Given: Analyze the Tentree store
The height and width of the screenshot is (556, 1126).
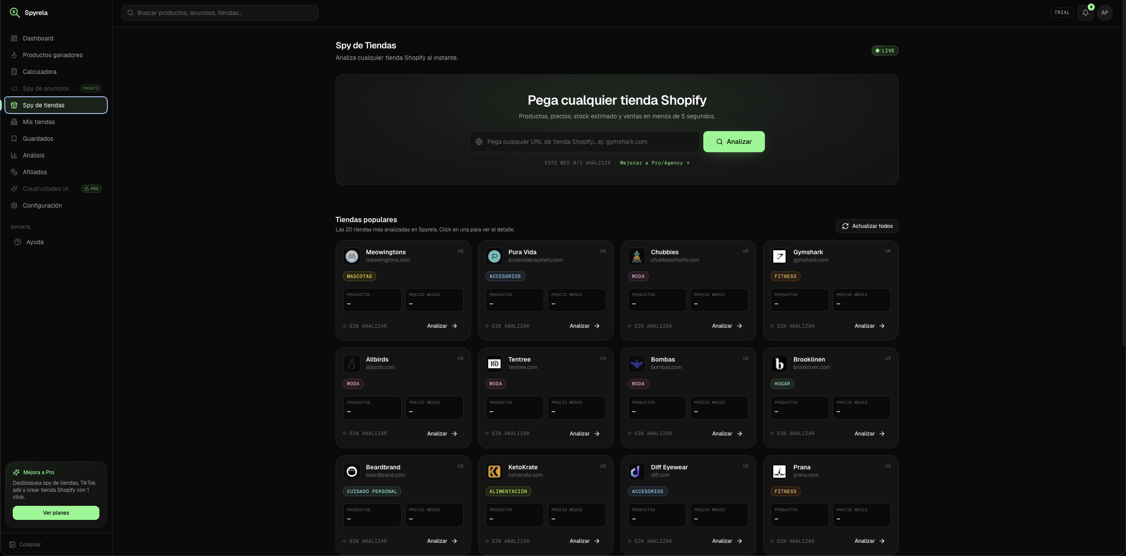Looking at the screenshot, I should click(x=585, y=434).
